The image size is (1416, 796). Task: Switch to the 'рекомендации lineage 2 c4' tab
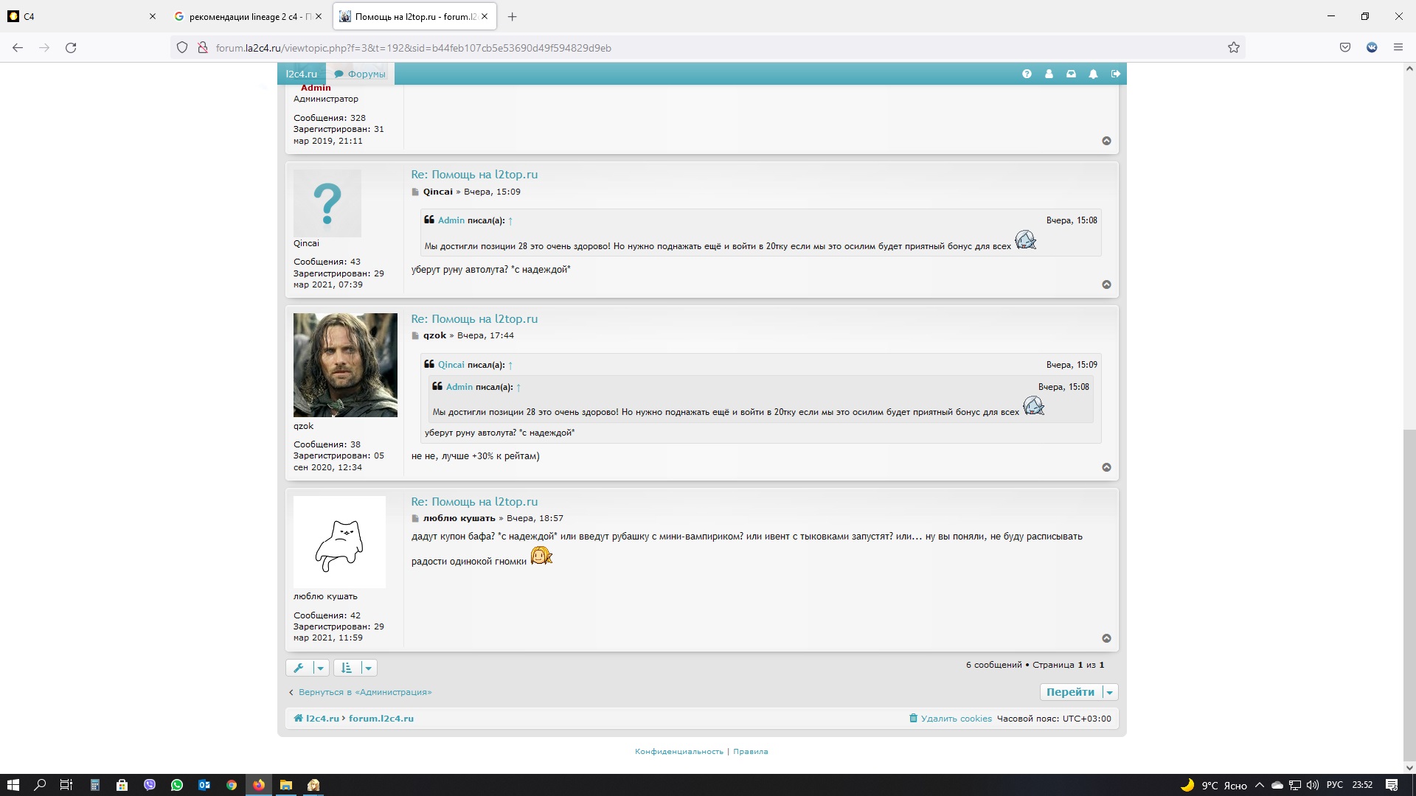coord(247,16)
